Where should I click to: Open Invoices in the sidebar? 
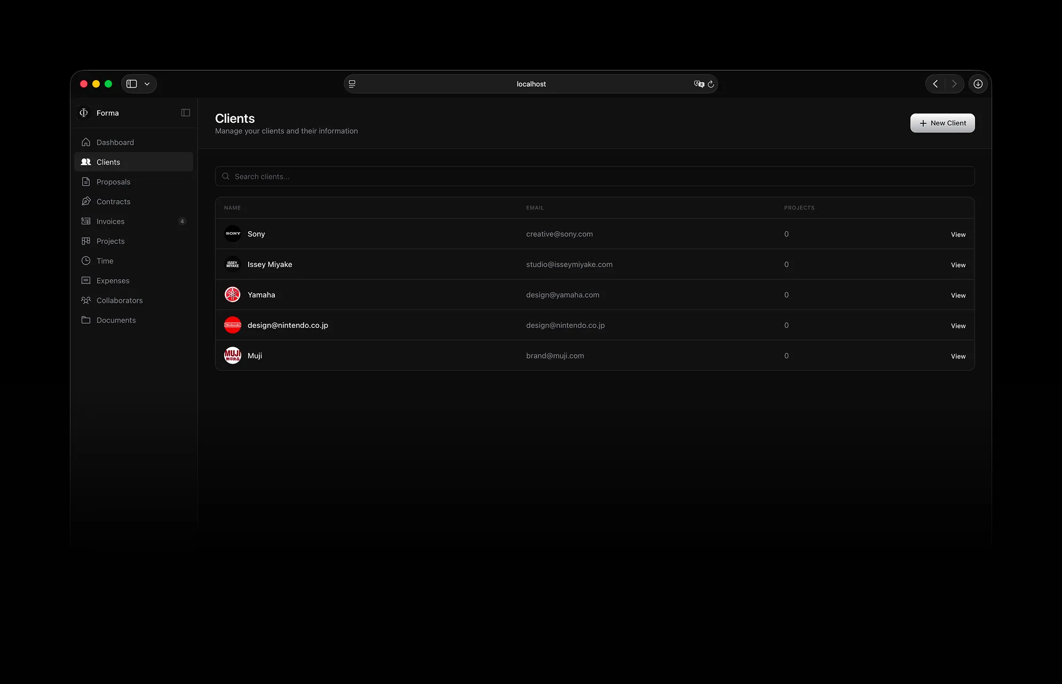(x=110, y=222)
